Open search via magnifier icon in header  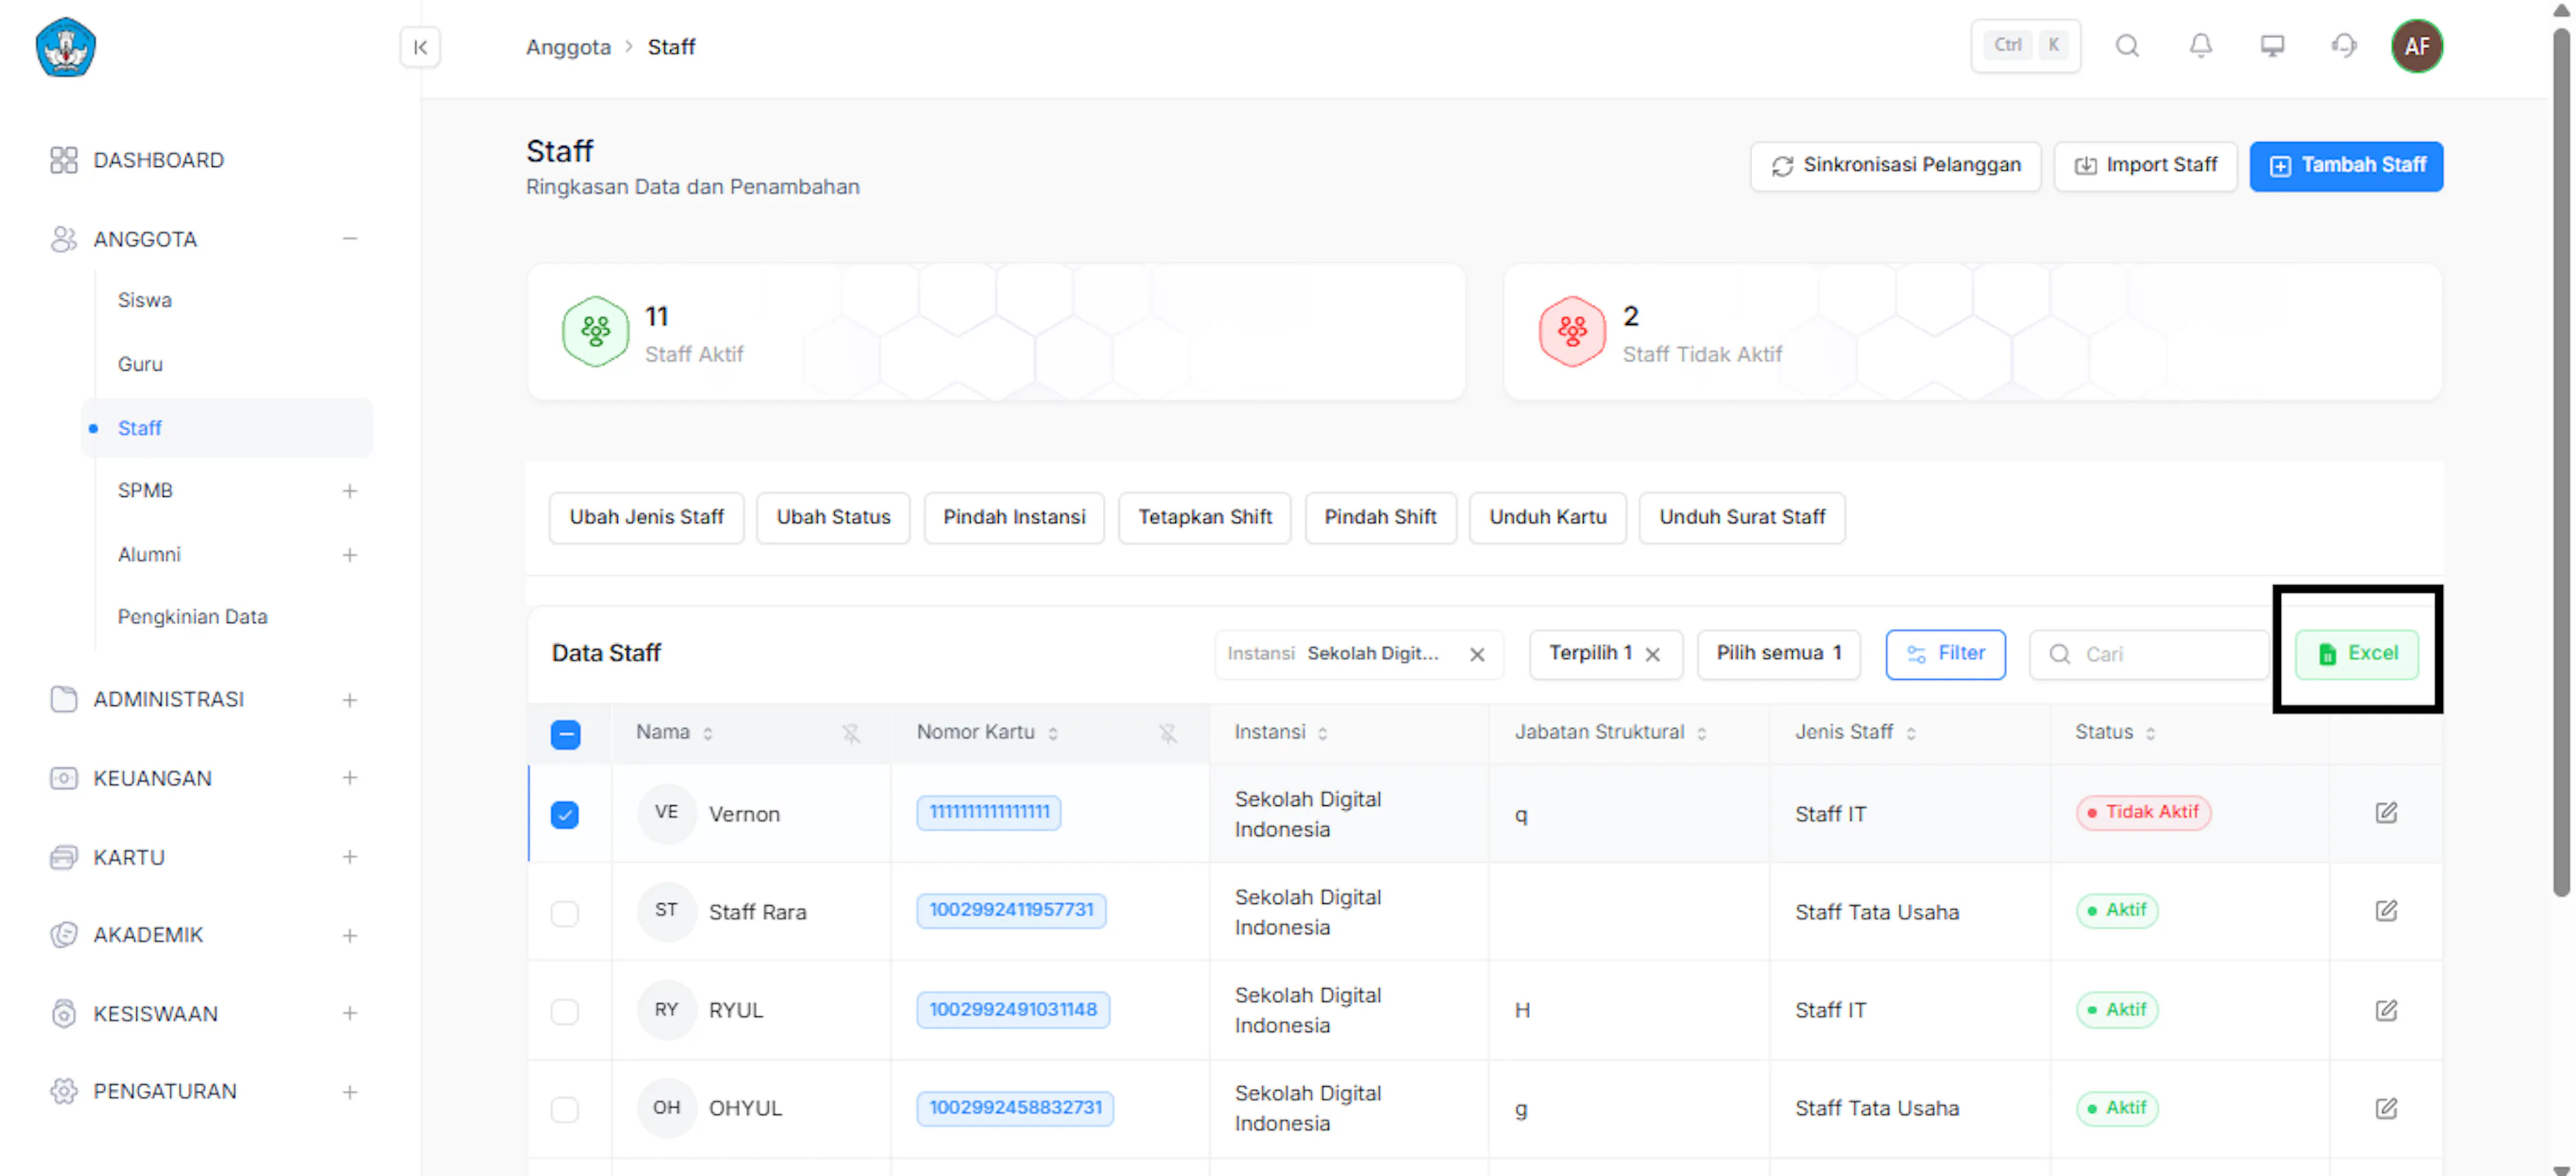2127,46
